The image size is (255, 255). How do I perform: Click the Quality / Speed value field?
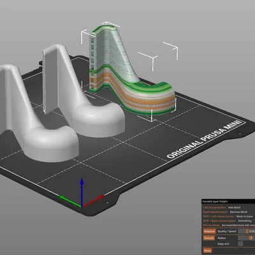point(252,231)
